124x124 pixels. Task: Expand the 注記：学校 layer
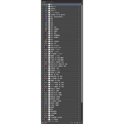pyautogui.click(x=47, y=27)
